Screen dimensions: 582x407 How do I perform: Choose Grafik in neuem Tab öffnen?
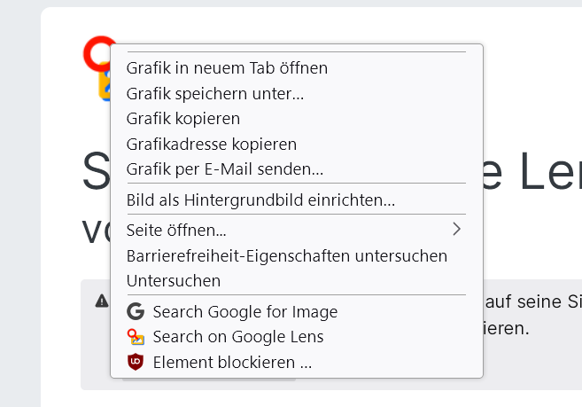[x=227, y=67]
